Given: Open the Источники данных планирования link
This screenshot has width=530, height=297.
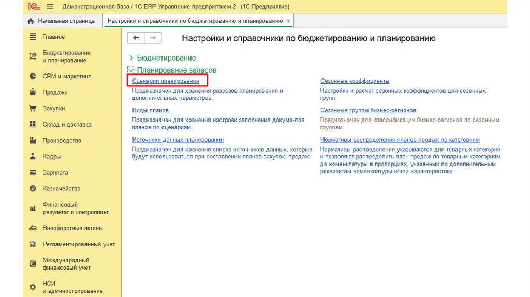Looking at the screenshot, I should 178,140.
